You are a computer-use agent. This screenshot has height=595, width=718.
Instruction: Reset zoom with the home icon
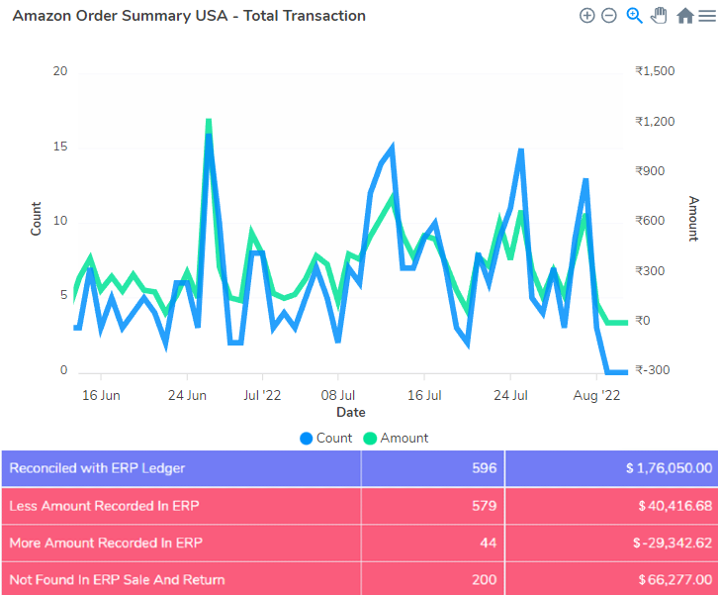[x=685, y=16]
